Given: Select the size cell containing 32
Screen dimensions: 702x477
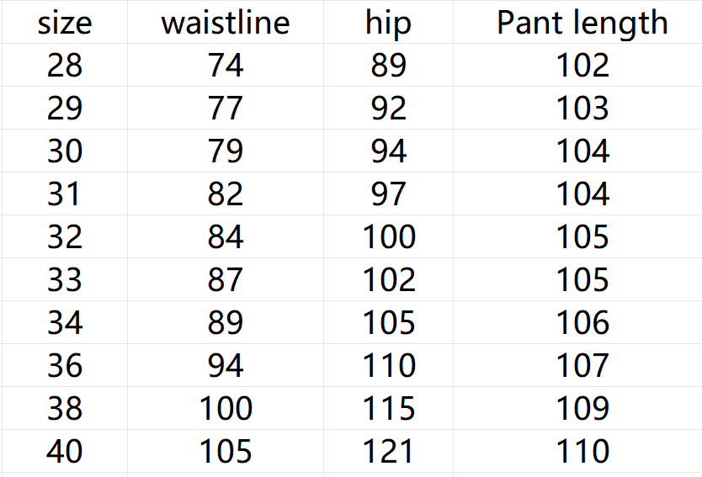Looking at the screenshot, I should [65, 237].
